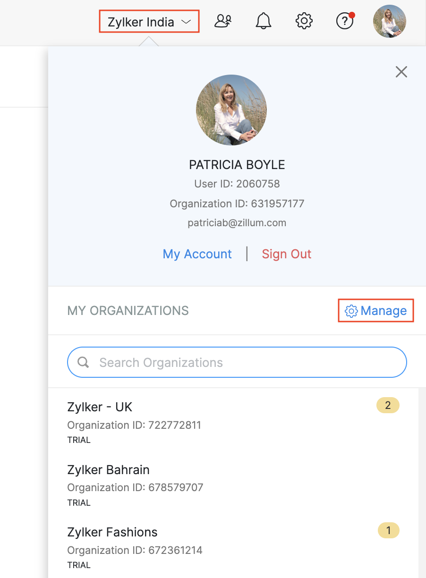
Task: Open the notifications bell icon
Action: tap(263, 21)
